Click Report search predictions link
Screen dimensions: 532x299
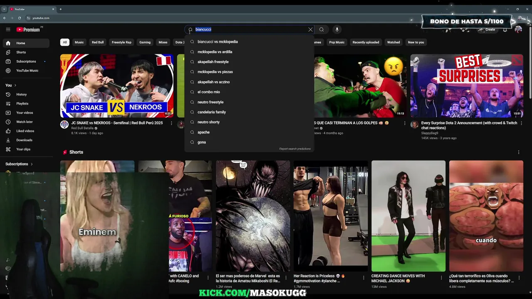point(295,149)
